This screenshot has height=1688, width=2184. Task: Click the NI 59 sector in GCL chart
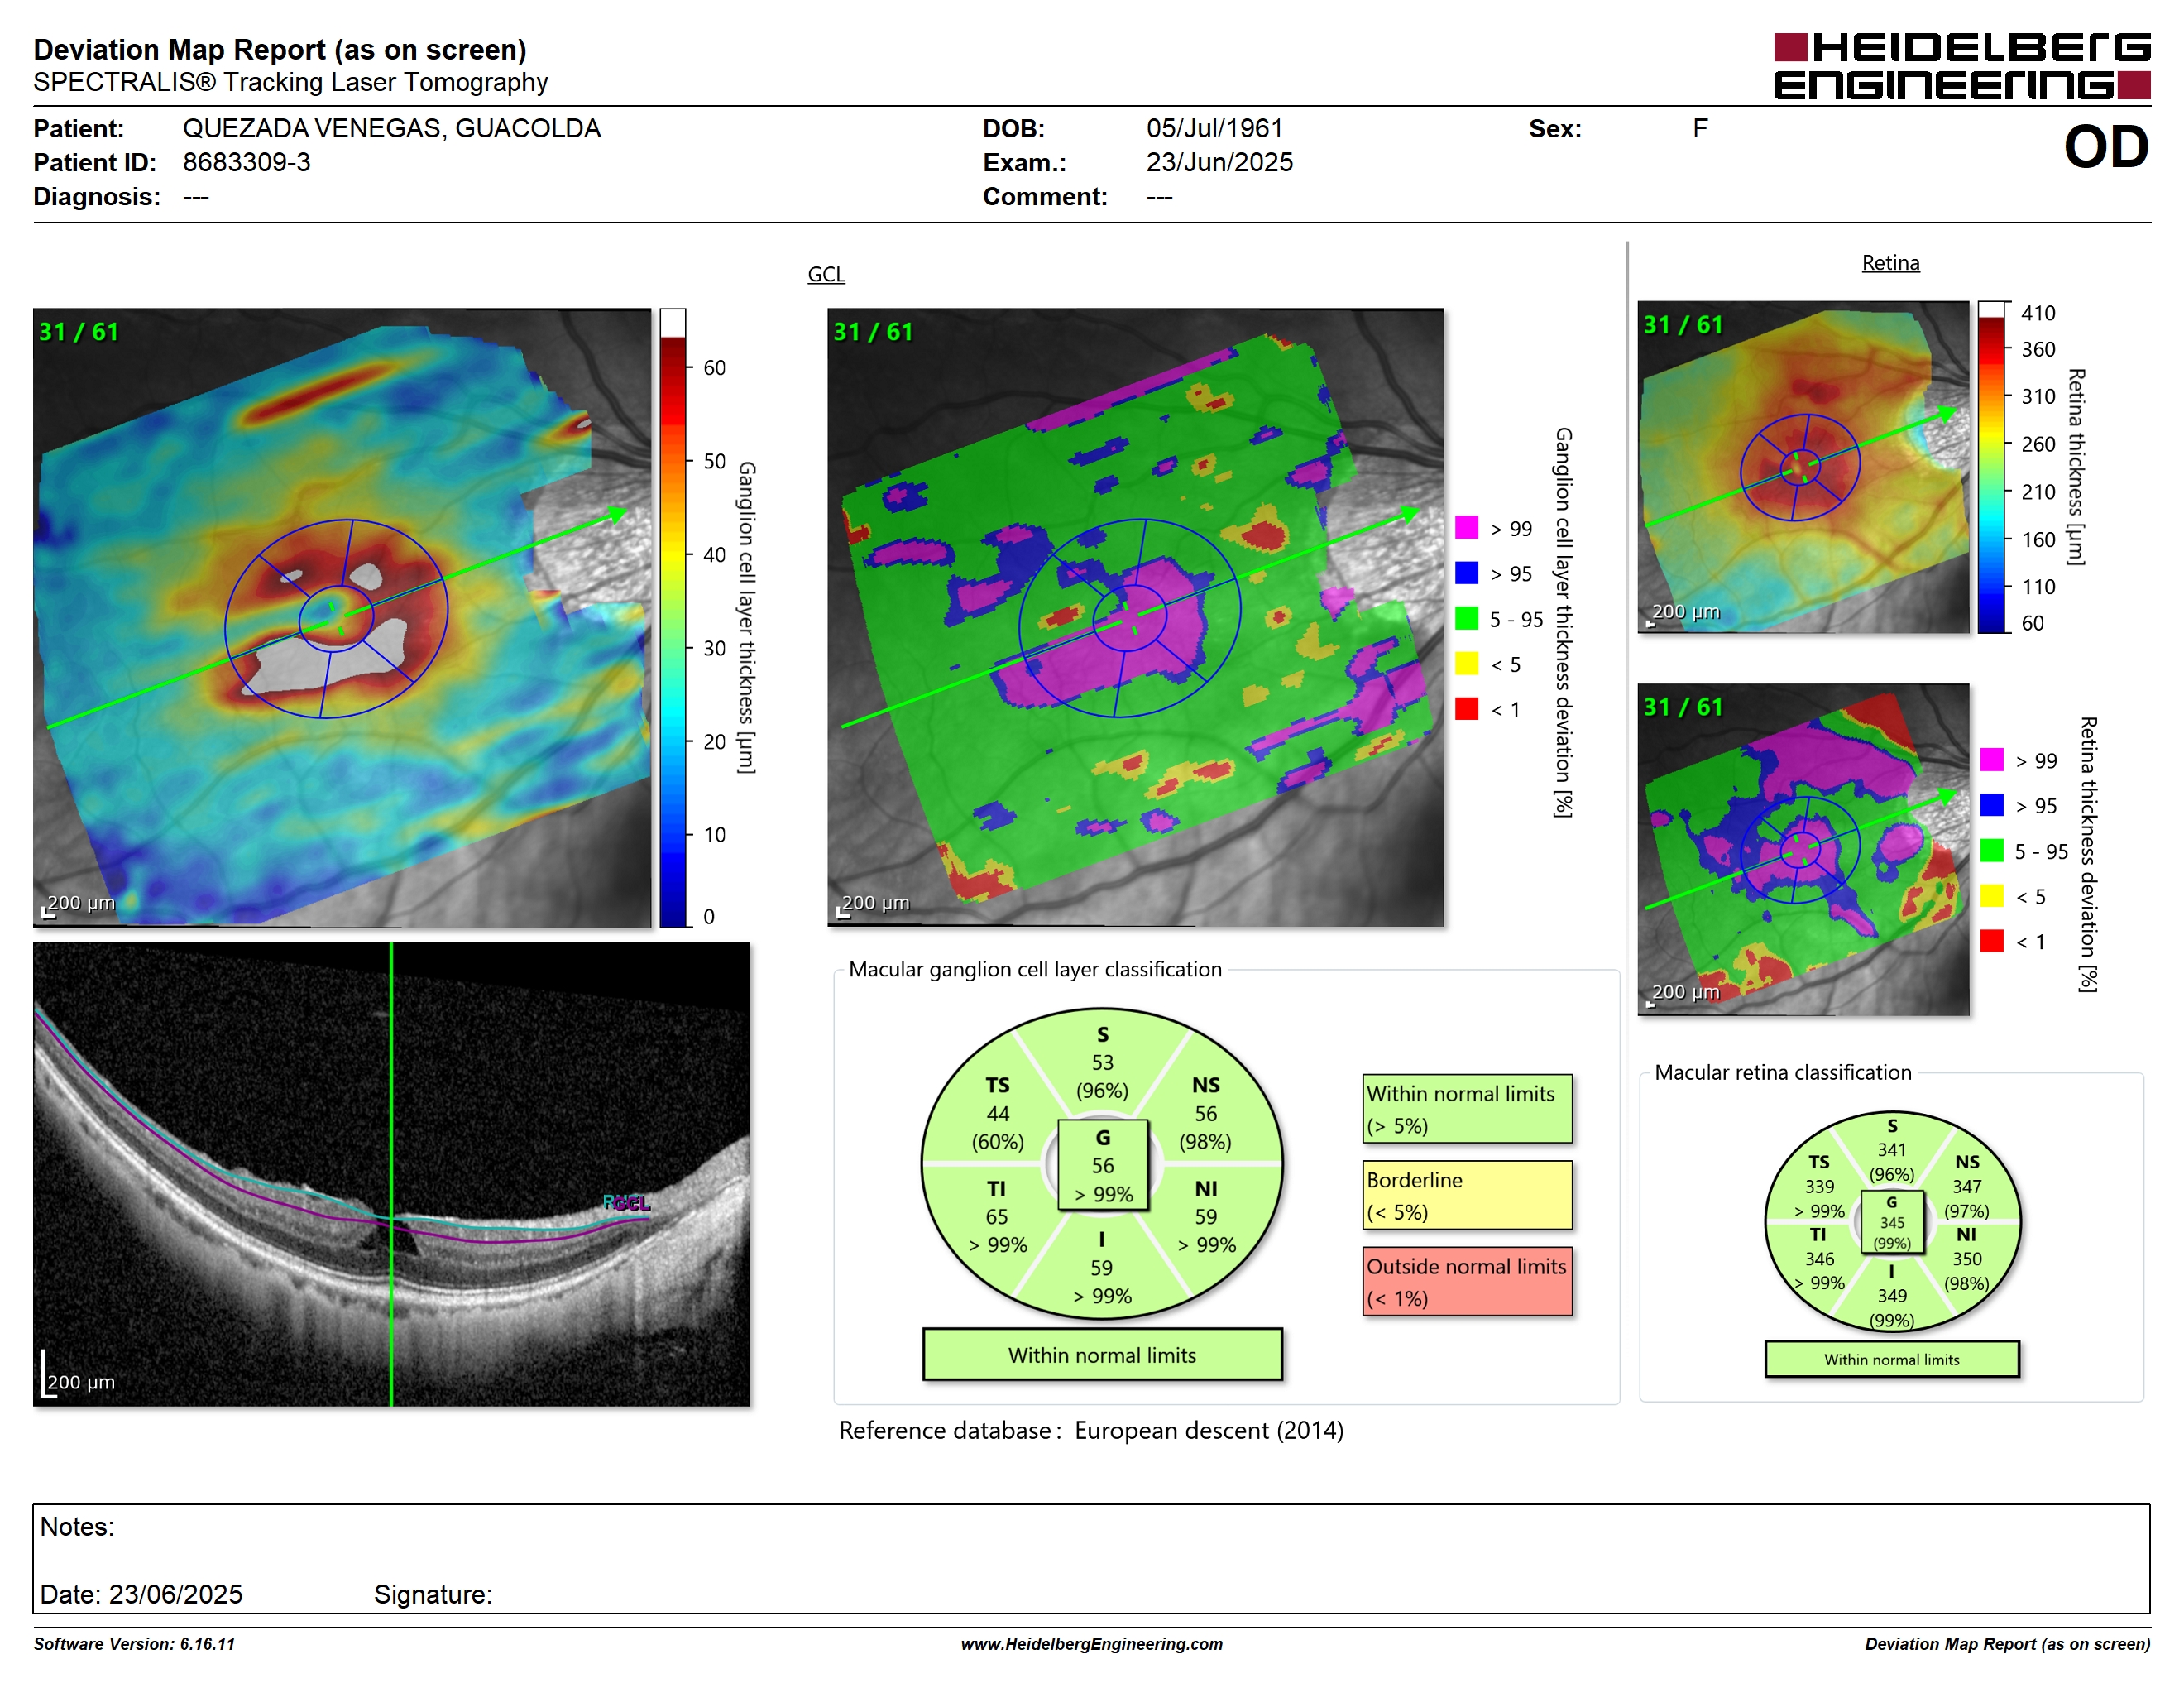tap(1206, 1217)
